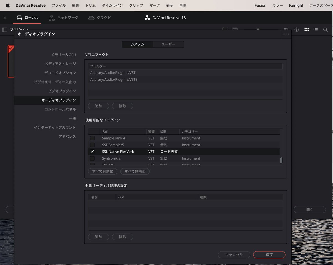Click the DaVinci Resolve logo icon
Screen dimensions: 333x265
(x=147, y=18)
